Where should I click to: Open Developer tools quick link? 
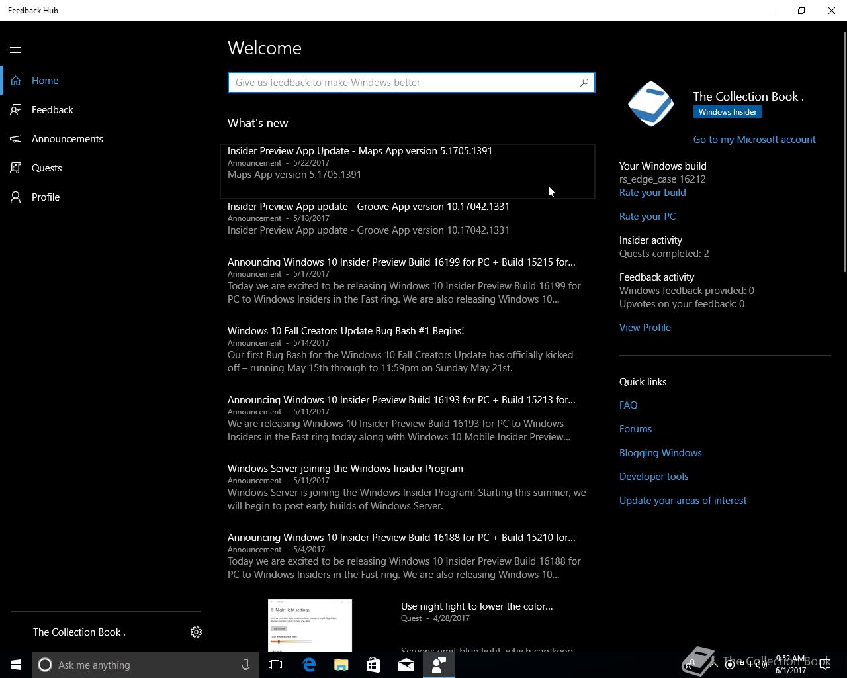[654, 477]
